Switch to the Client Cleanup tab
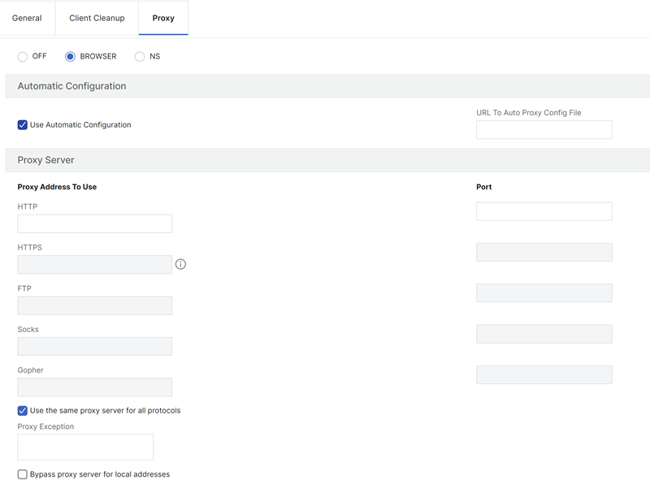Viewport: 650px width, 484px height. click(x=97, y=18)
